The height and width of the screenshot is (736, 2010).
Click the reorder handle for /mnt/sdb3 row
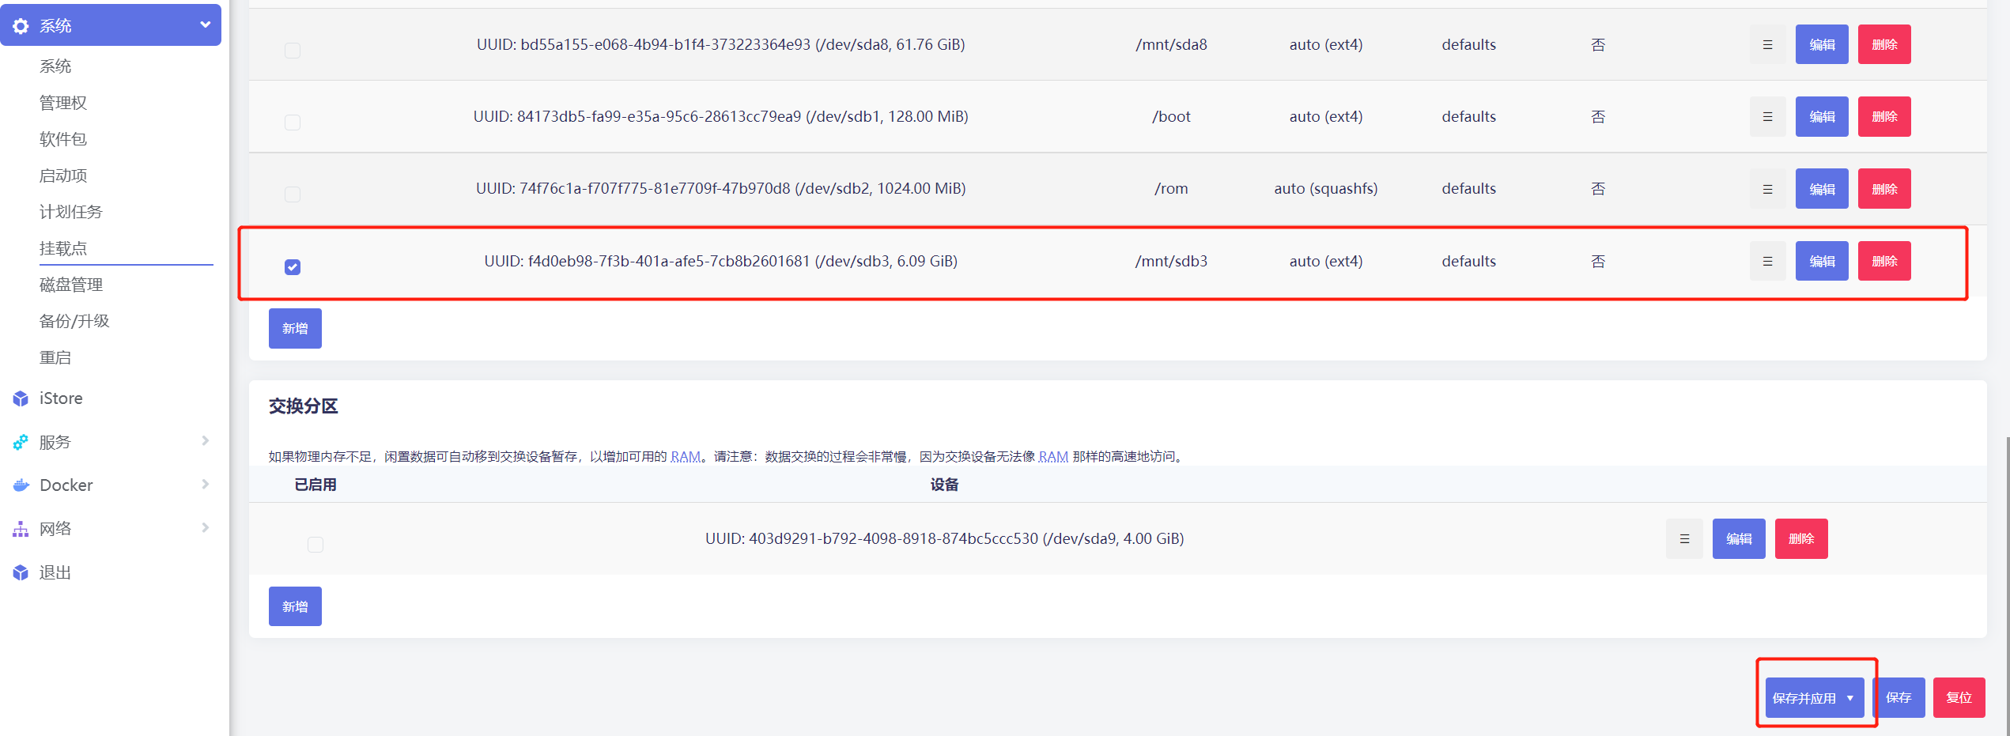pos(1767,261)
